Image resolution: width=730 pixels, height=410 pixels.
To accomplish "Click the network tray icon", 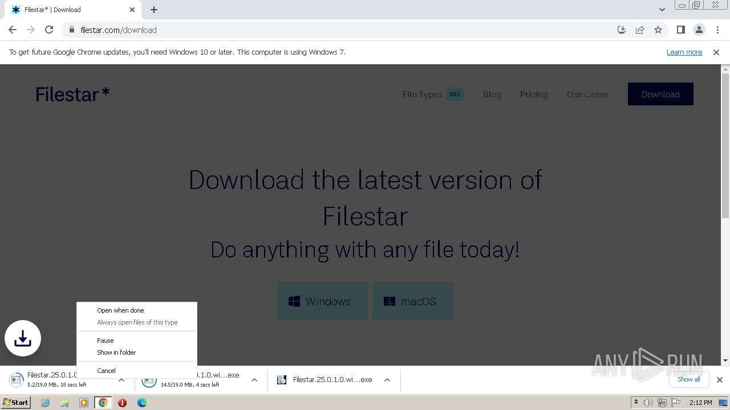I will pos(662,403).
